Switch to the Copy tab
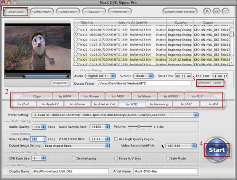Image resolution: width=237 pixels, height=180 pixels. 37,96
